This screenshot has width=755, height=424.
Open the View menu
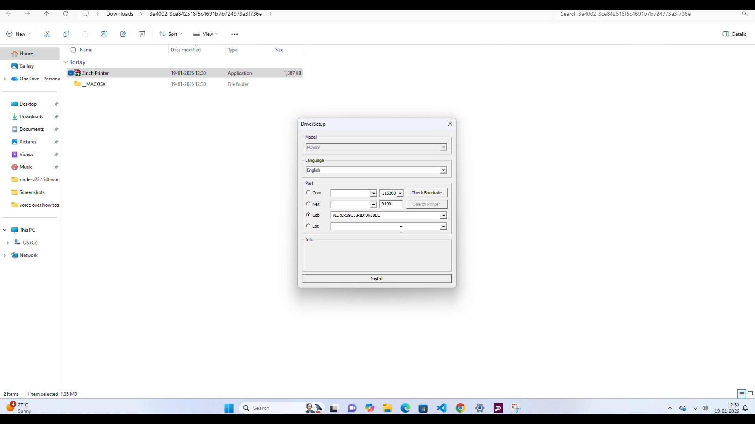click(x=206, y=34)
